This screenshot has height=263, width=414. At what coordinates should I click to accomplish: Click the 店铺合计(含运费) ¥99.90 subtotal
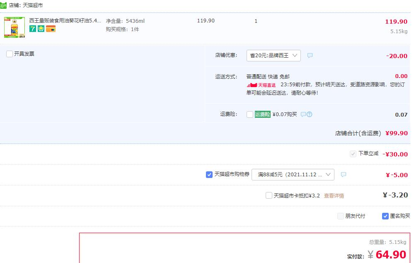[x=371, y=133]
